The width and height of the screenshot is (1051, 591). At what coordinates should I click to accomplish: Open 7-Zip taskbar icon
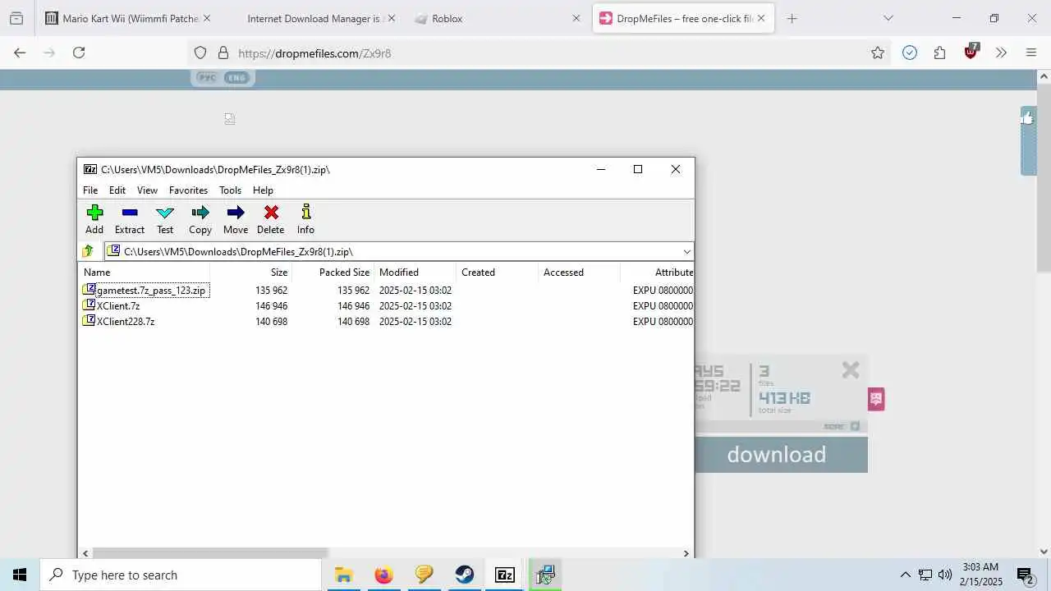point(505,575)
